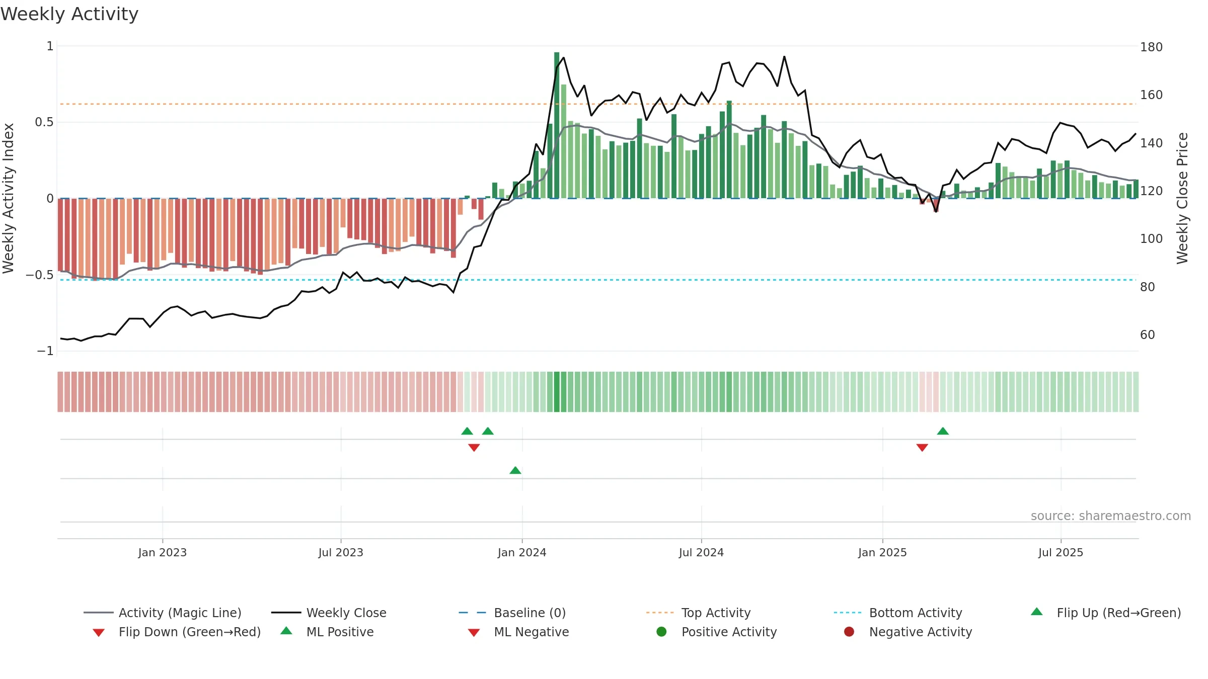Click the −1 activity index tick label

45,351
